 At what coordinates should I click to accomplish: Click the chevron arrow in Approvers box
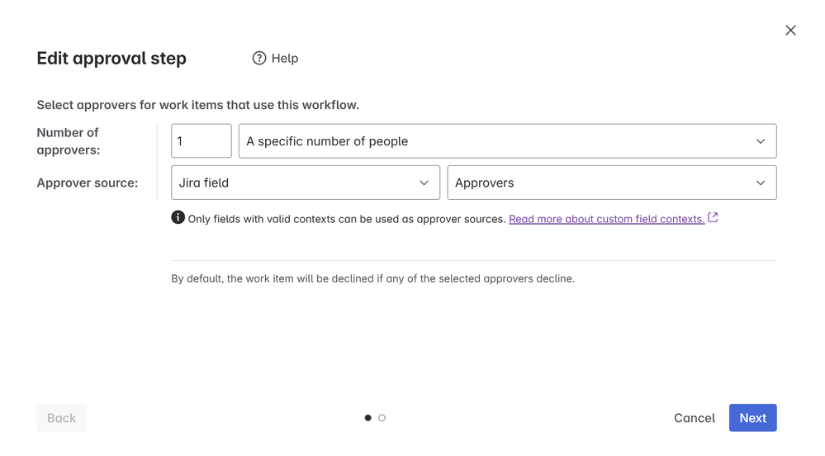tap(761, 183)
